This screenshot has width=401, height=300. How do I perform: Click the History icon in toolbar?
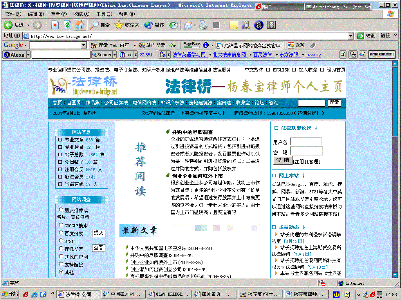pyautogui.click(x=173, y=25)
